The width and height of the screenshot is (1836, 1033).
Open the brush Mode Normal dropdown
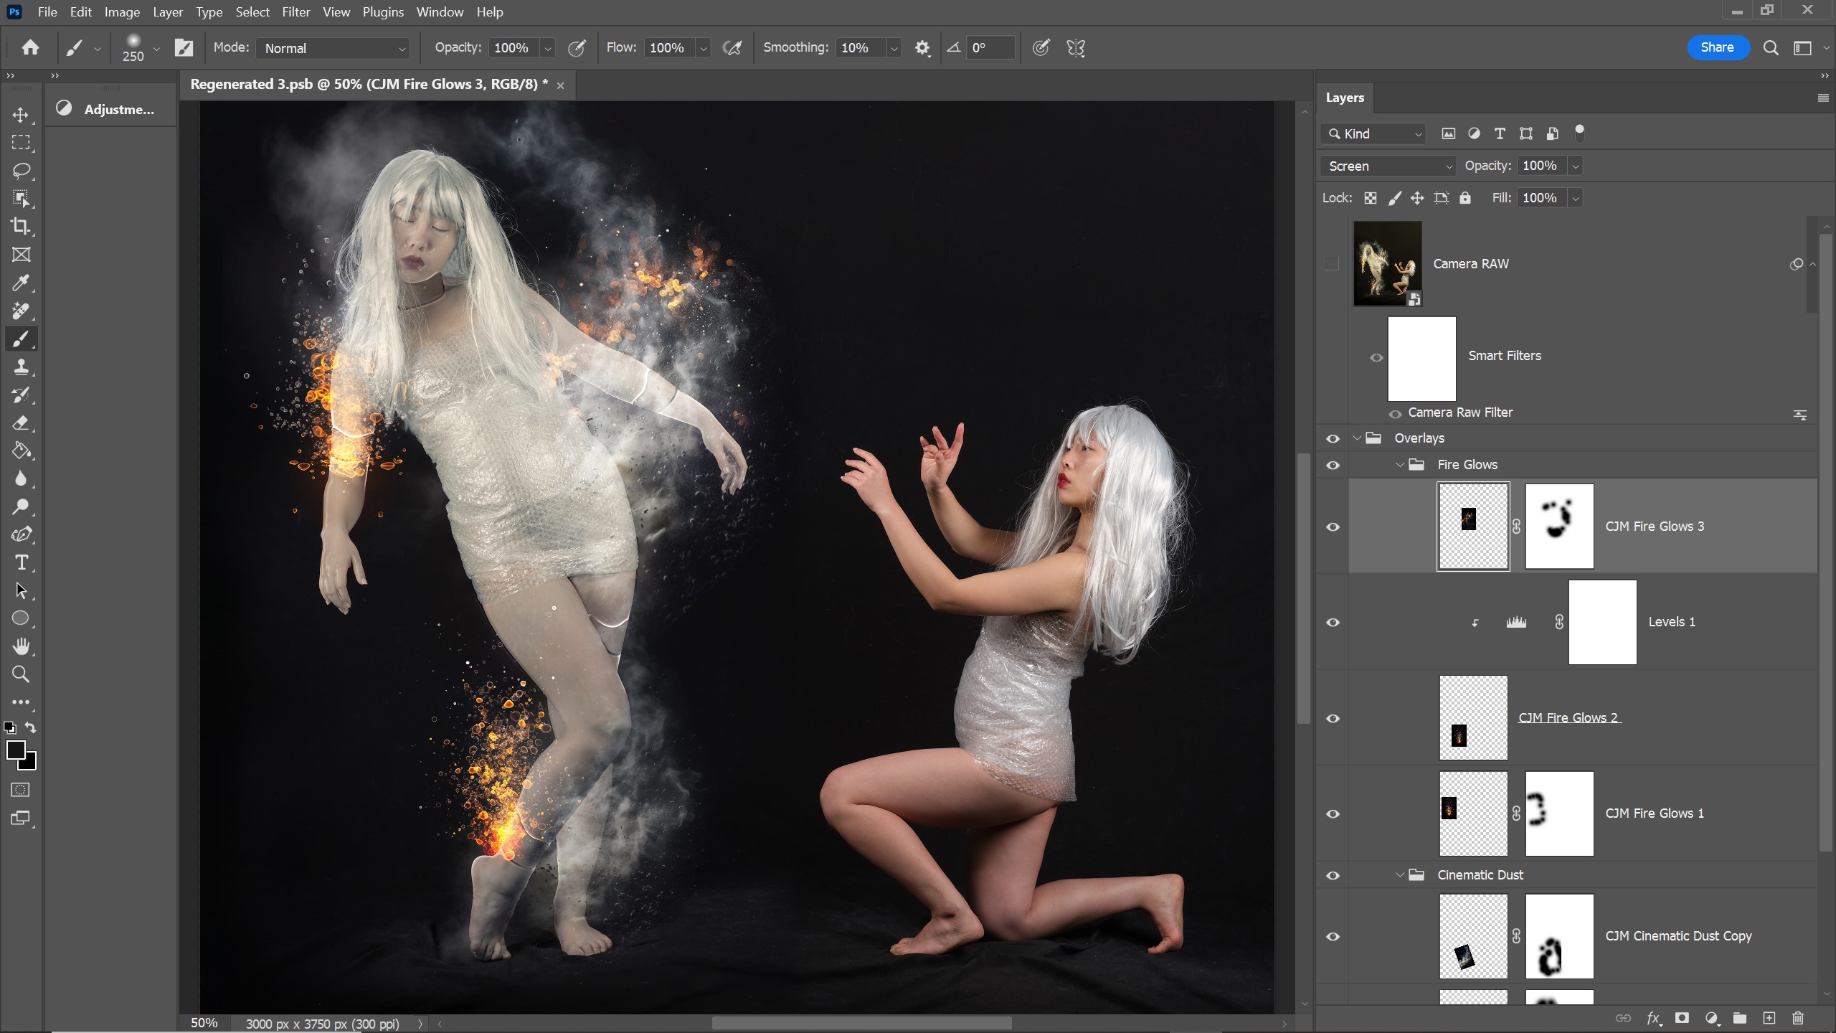tap(333, 48)
